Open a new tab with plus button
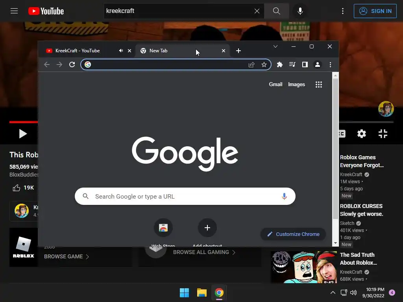 [238, 51]
